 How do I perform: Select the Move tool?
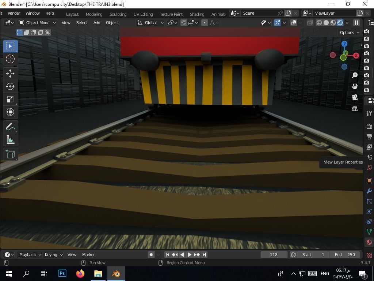pos(10,74)
